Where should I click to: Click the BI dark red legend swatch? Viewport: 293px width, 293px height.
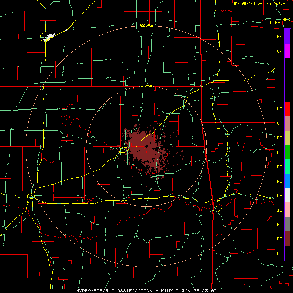click(x=287, y=239)
